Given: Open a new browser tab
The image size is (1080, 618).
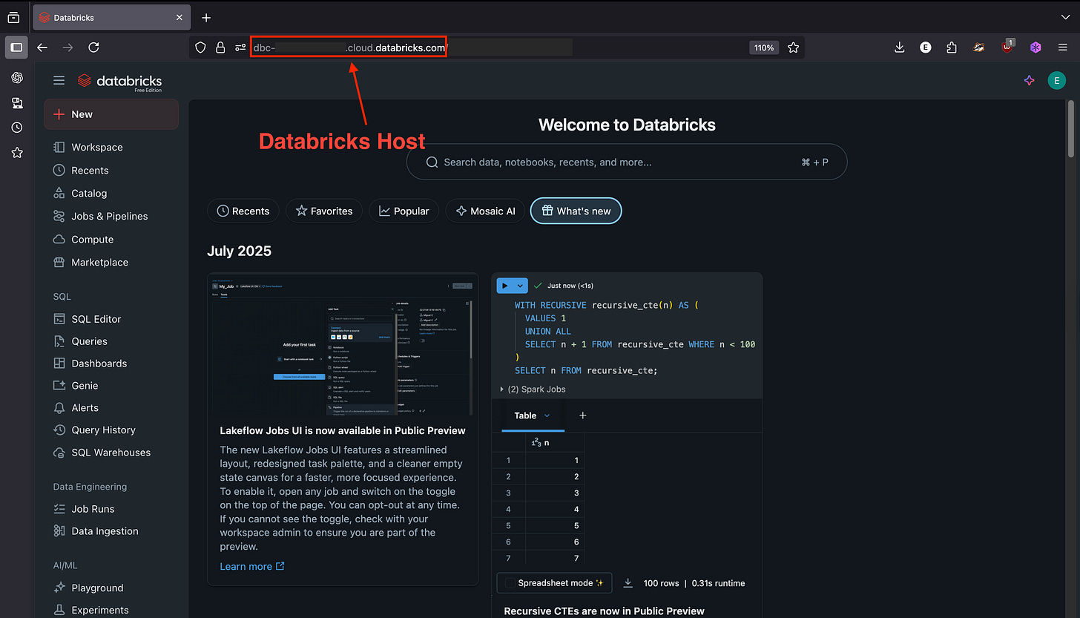Looking at the screenshot, I should coord(206,17).
